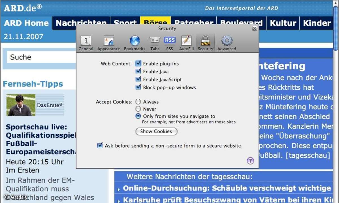Open the Kultur tab
This screenshot has width=339, height=203.
[x=283, y=23]
